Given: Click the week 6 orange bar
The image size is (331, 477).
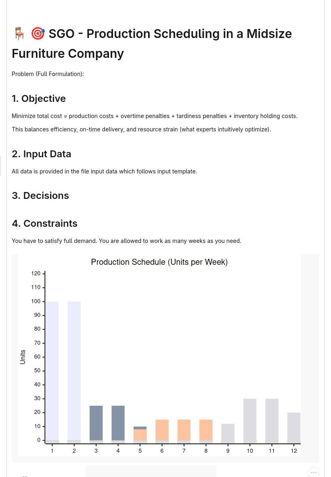Looking at the screenshot, I should [x=162, y=431].
